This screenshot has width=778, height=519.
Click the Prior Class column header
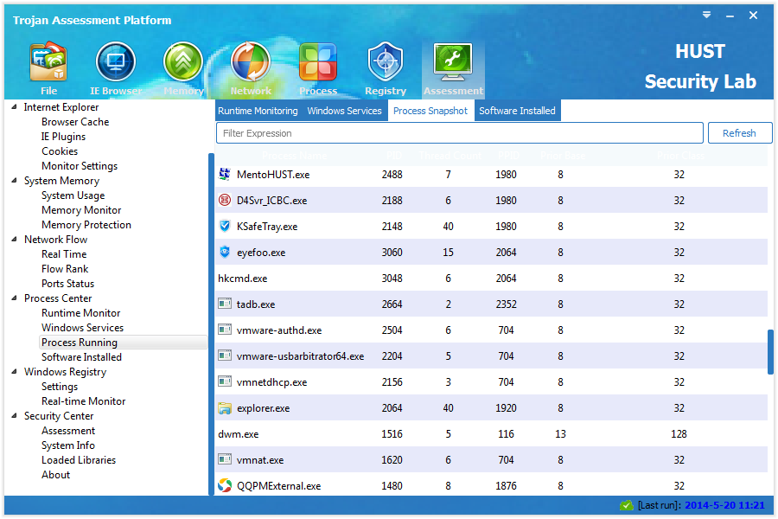680,156
